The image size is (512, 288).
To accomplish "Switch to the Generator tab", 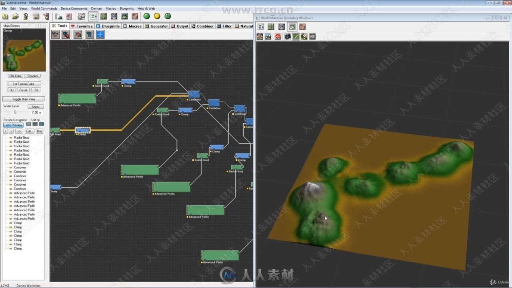I will (x=156, y=26).
